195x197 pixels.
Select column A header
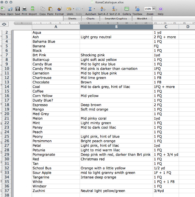click(x=56, y=27)
